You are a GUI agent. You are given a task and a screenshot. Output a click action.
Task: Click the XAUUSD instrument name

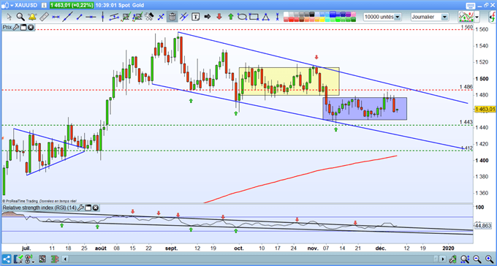[26, 5]
